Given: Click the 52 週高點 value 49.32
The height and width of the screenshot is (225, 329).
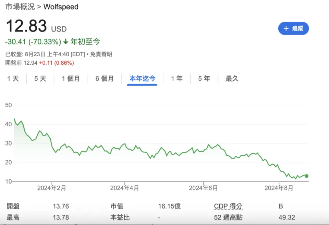Looking at the screenshot, I should pos(287,217).
